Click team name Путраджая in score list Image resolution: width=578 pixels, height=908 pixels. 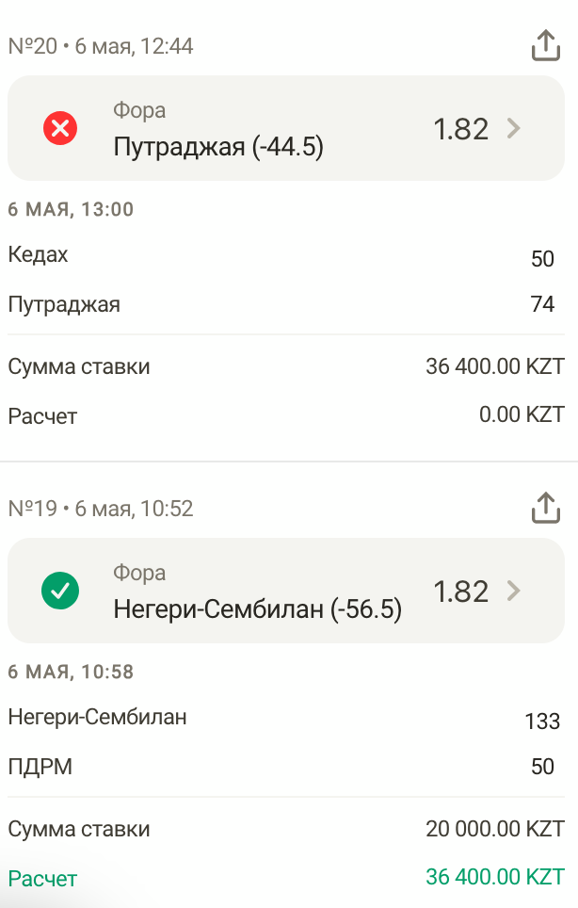click(x=64, y=304)
